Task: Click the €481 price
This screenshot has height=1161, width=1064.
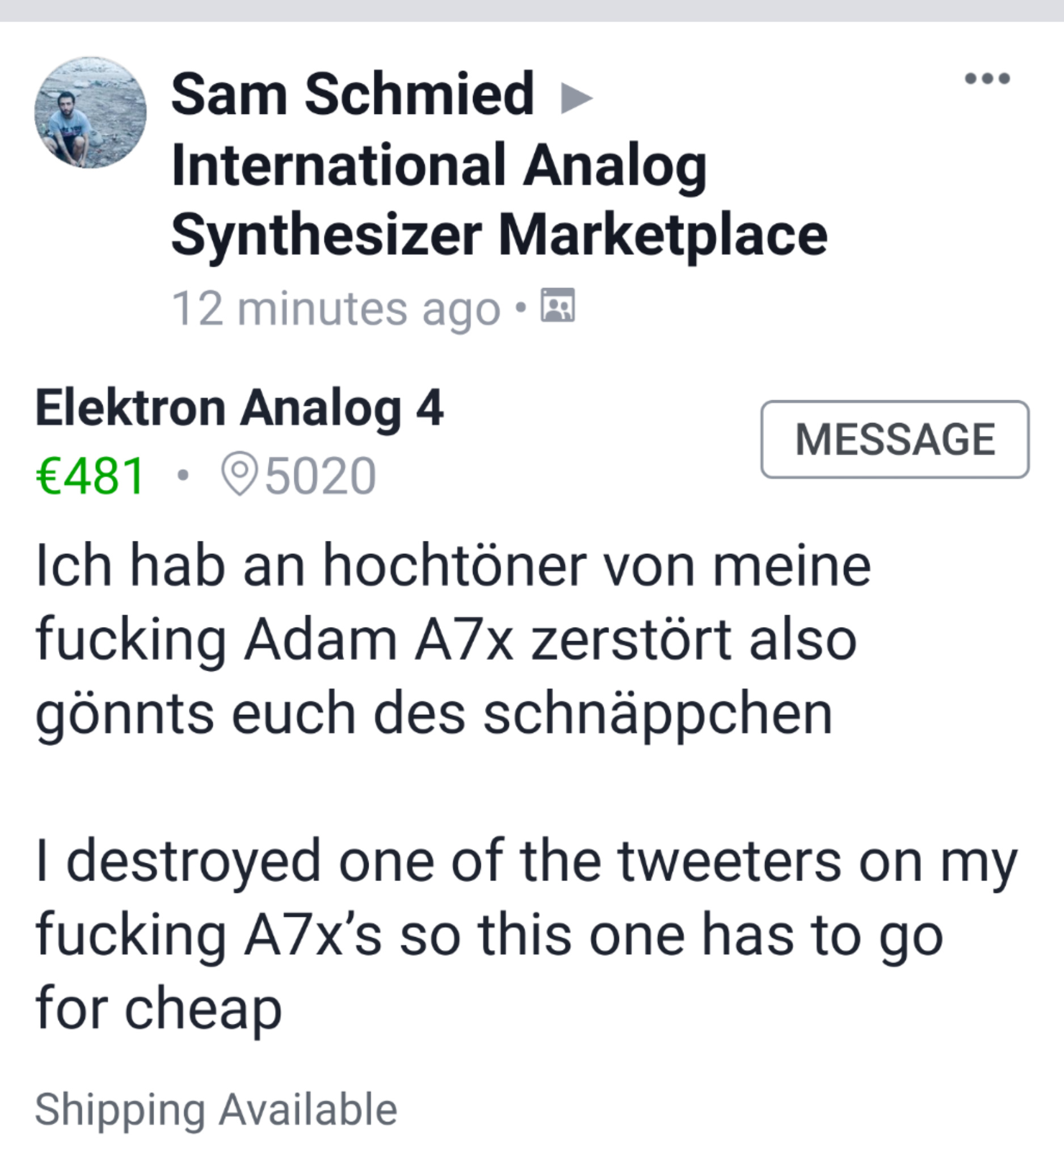Action: point(90,476)
